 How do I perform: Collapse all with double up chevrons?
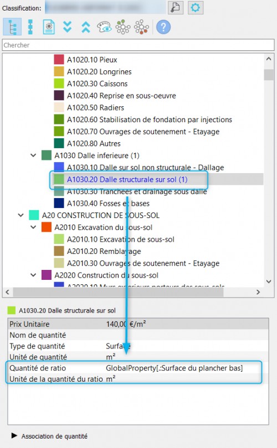(85, 27)
